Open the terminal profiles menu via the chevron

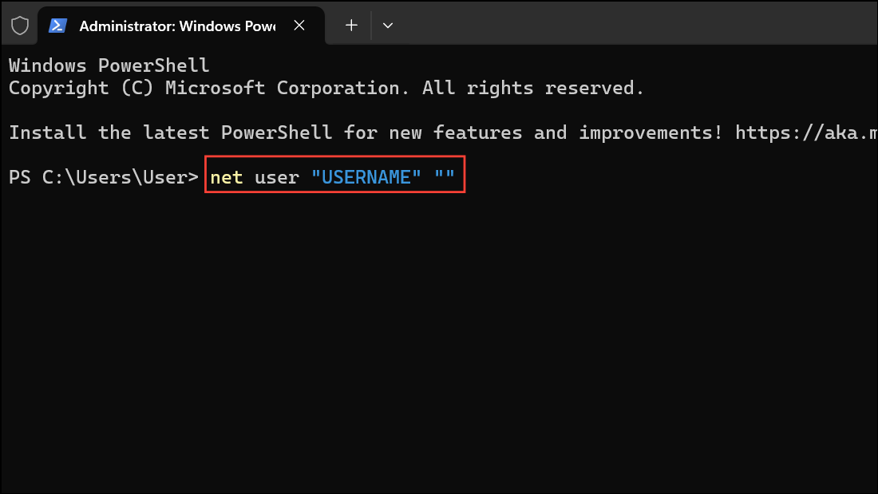tap(388, 25)
